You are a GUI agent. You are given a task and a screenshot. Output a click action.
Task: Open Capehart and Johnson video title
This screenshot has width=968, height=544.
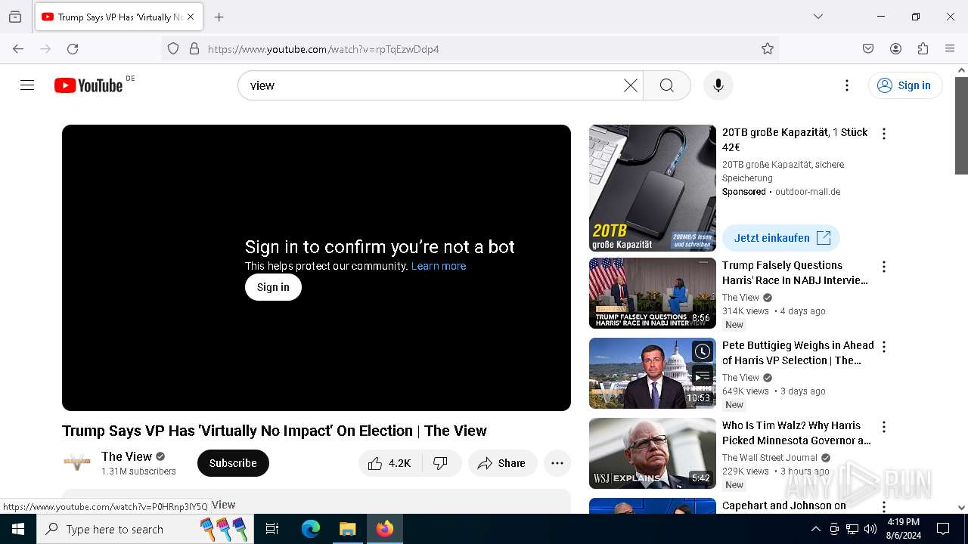pyautogui.click(x=784, y=505)
